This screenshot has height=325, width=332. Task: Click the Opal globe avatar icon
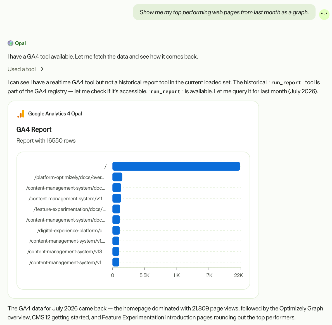[x=10, y=43]
